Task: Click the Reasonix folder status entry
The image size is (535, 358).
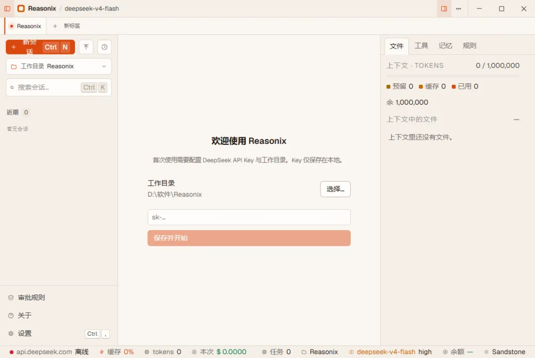Action: point(320,352)
